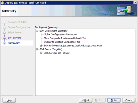Expand the SOA Server soa_server1 node
The image size is (138, 103).
coord(41,53)
